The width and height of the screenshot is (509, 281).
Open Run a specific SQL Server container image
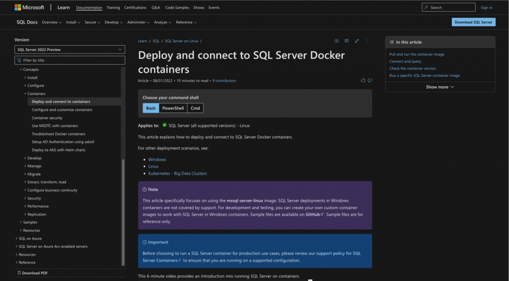pyautogui.click(x=424, y=75)
